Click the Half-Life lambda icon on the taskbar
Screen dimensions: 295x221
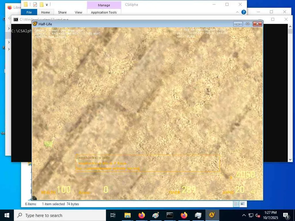click(x=212, y=215)
